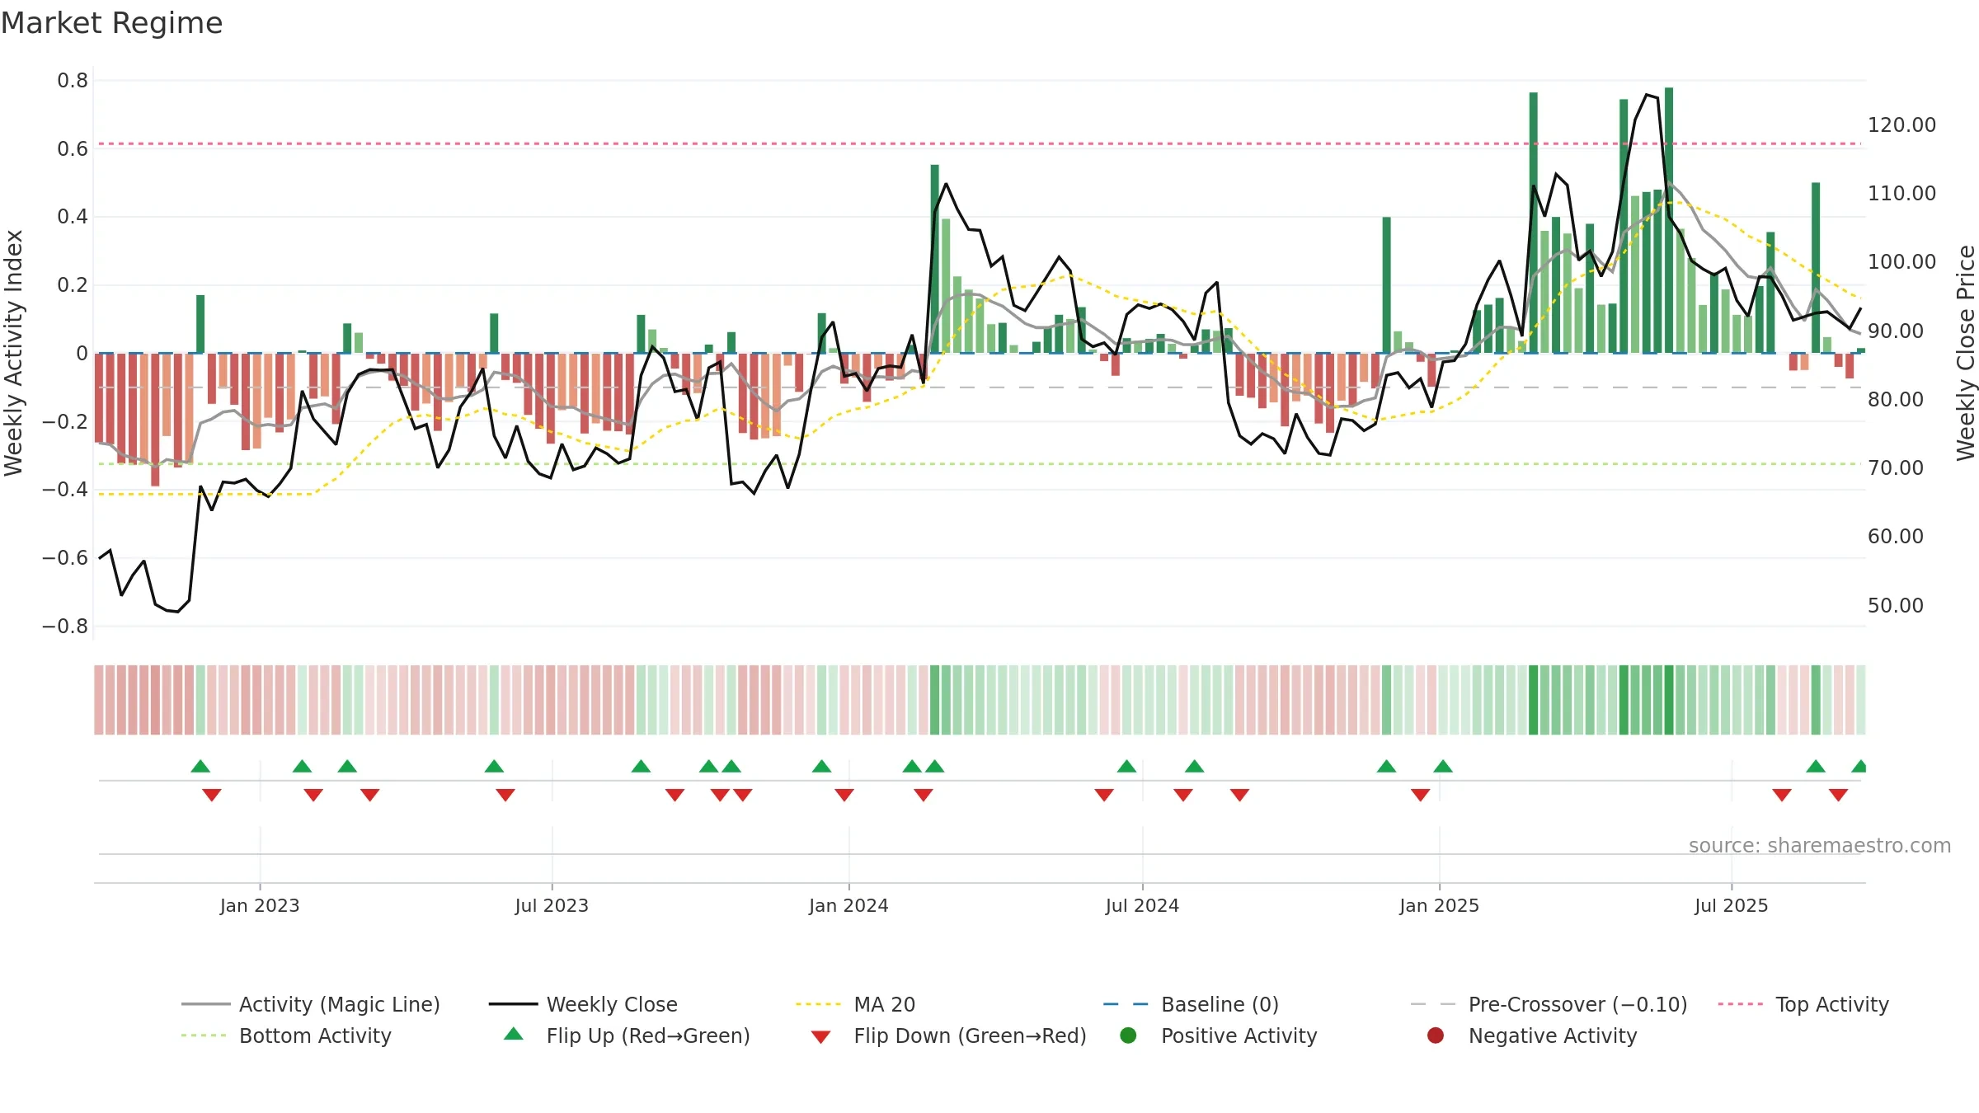Click the Jan 2025 axis label

click(1439, 905)
